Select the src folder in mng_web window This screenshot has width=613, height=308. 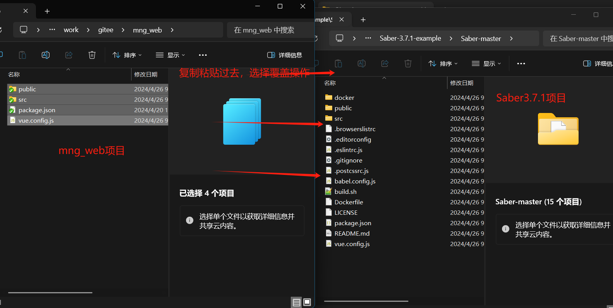pos(87,99)
